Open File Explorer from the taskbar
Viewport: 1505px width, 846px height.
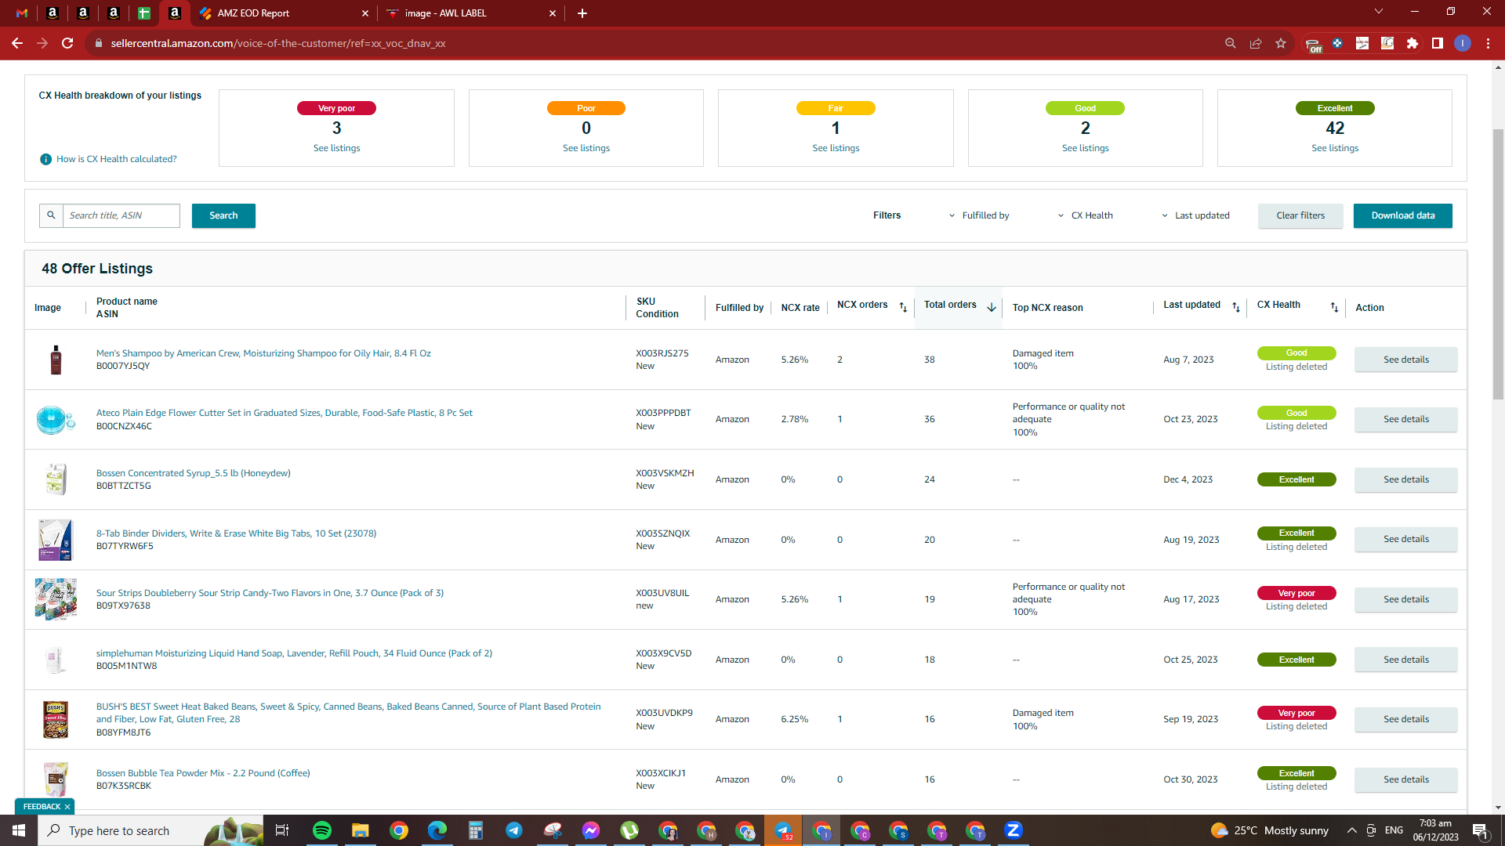pos(361,830)
